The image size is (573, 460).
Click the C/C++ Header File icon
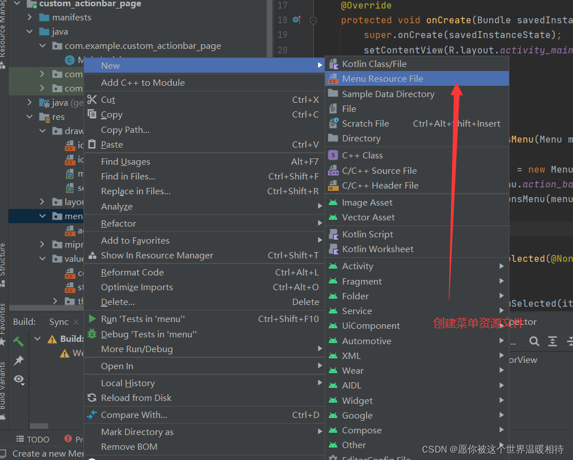click(x=333, y=185)
